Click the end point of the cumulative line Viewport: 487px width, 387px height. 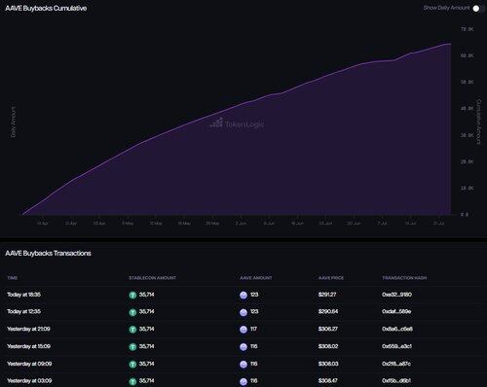450,44
